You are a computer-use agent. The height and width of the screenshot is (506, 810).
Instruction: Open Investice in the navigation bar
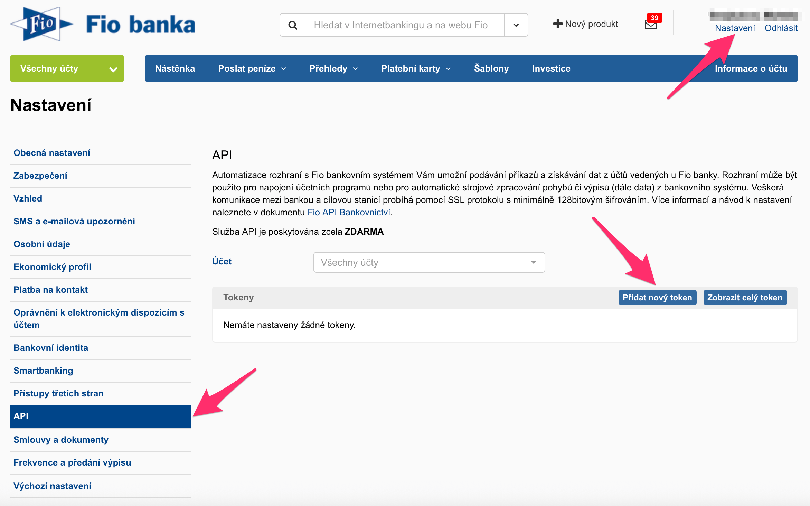pyautogui.click(x=551, y=68)
